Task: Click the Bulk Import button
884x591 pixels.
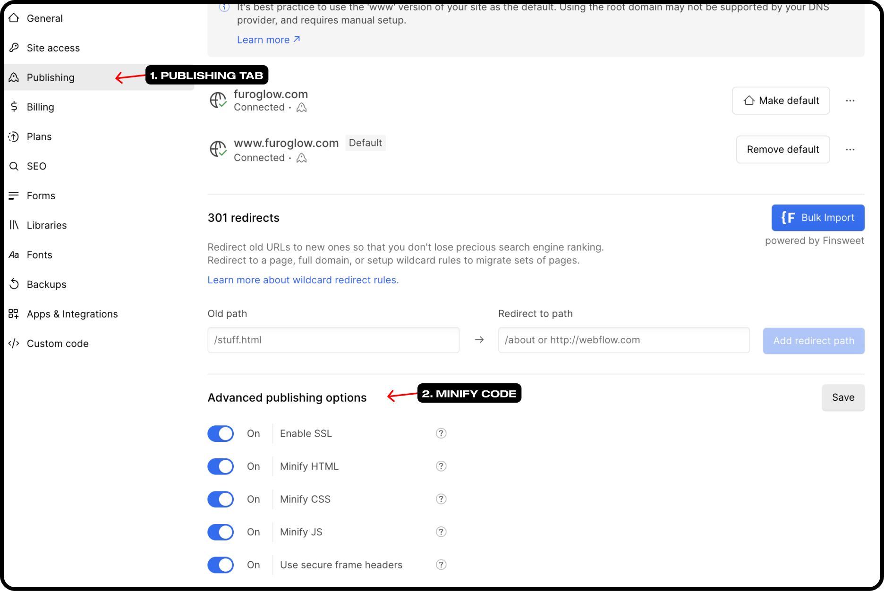Action: 818,218
